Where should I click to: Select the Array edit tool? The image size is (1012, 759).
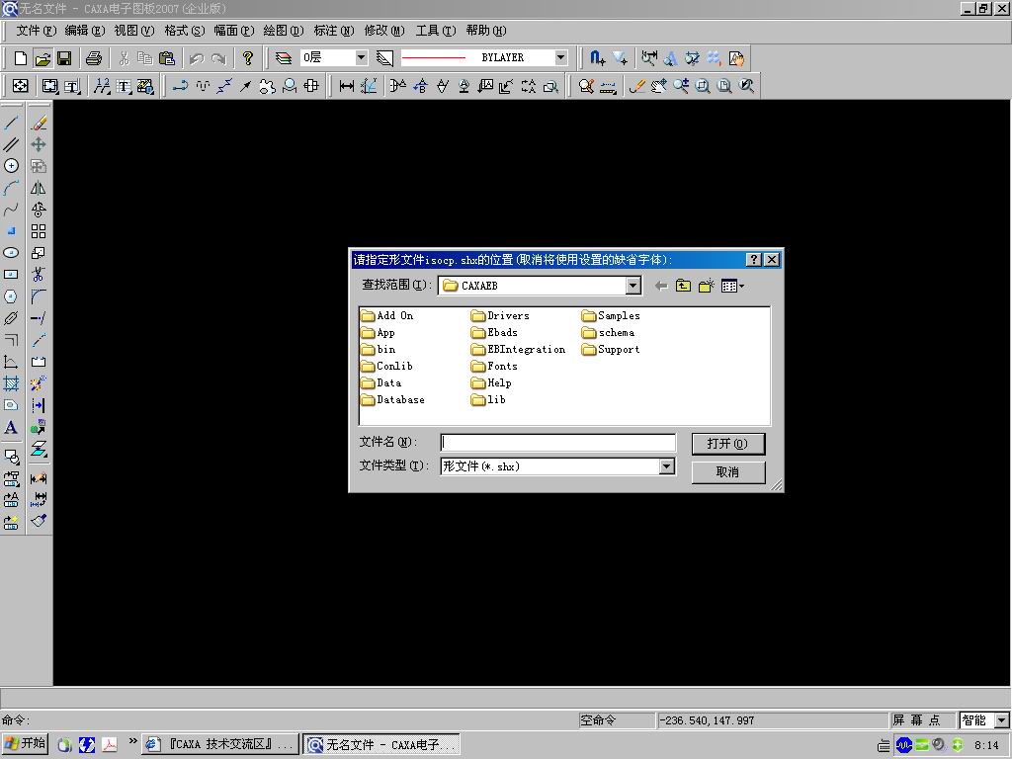click(x=39, y=231)
